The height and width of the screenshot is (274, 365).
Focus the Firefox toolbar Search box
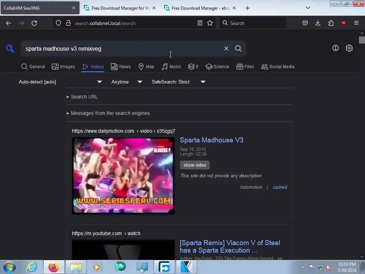click(x=253, y=23)
